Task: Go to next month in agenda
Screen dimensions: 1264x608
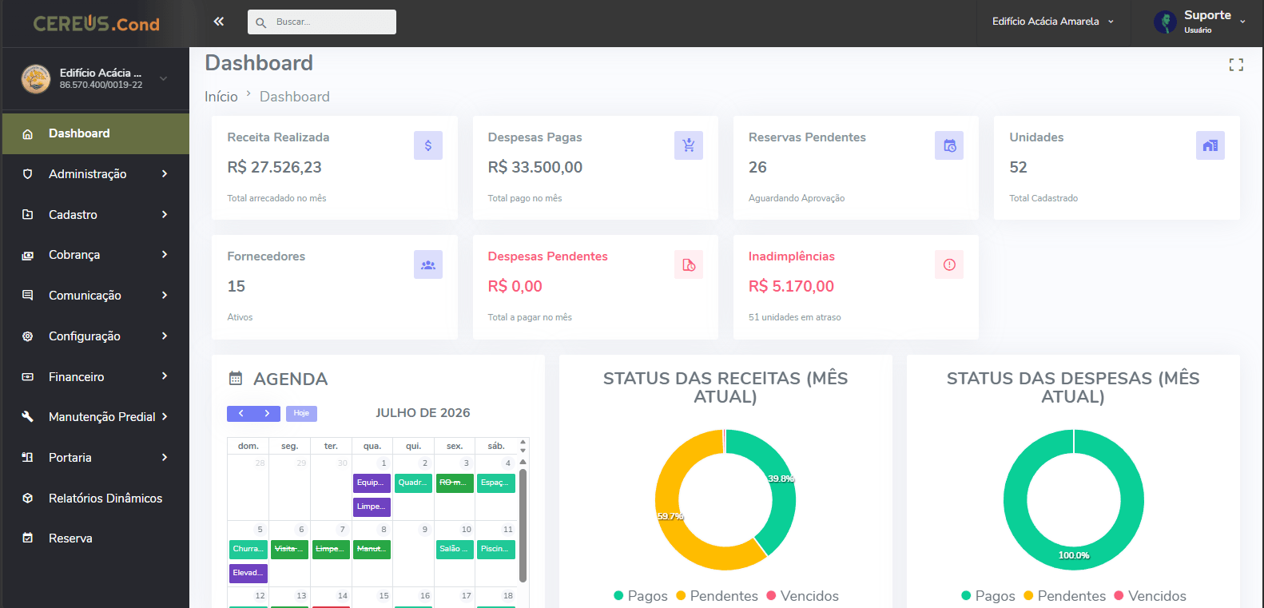Action: (x=267, y=413)
